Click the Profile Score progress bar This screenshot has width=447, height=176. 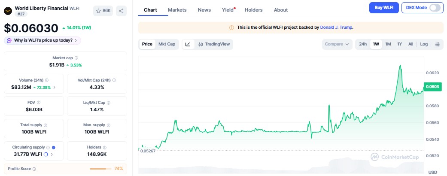coord(100,169)
